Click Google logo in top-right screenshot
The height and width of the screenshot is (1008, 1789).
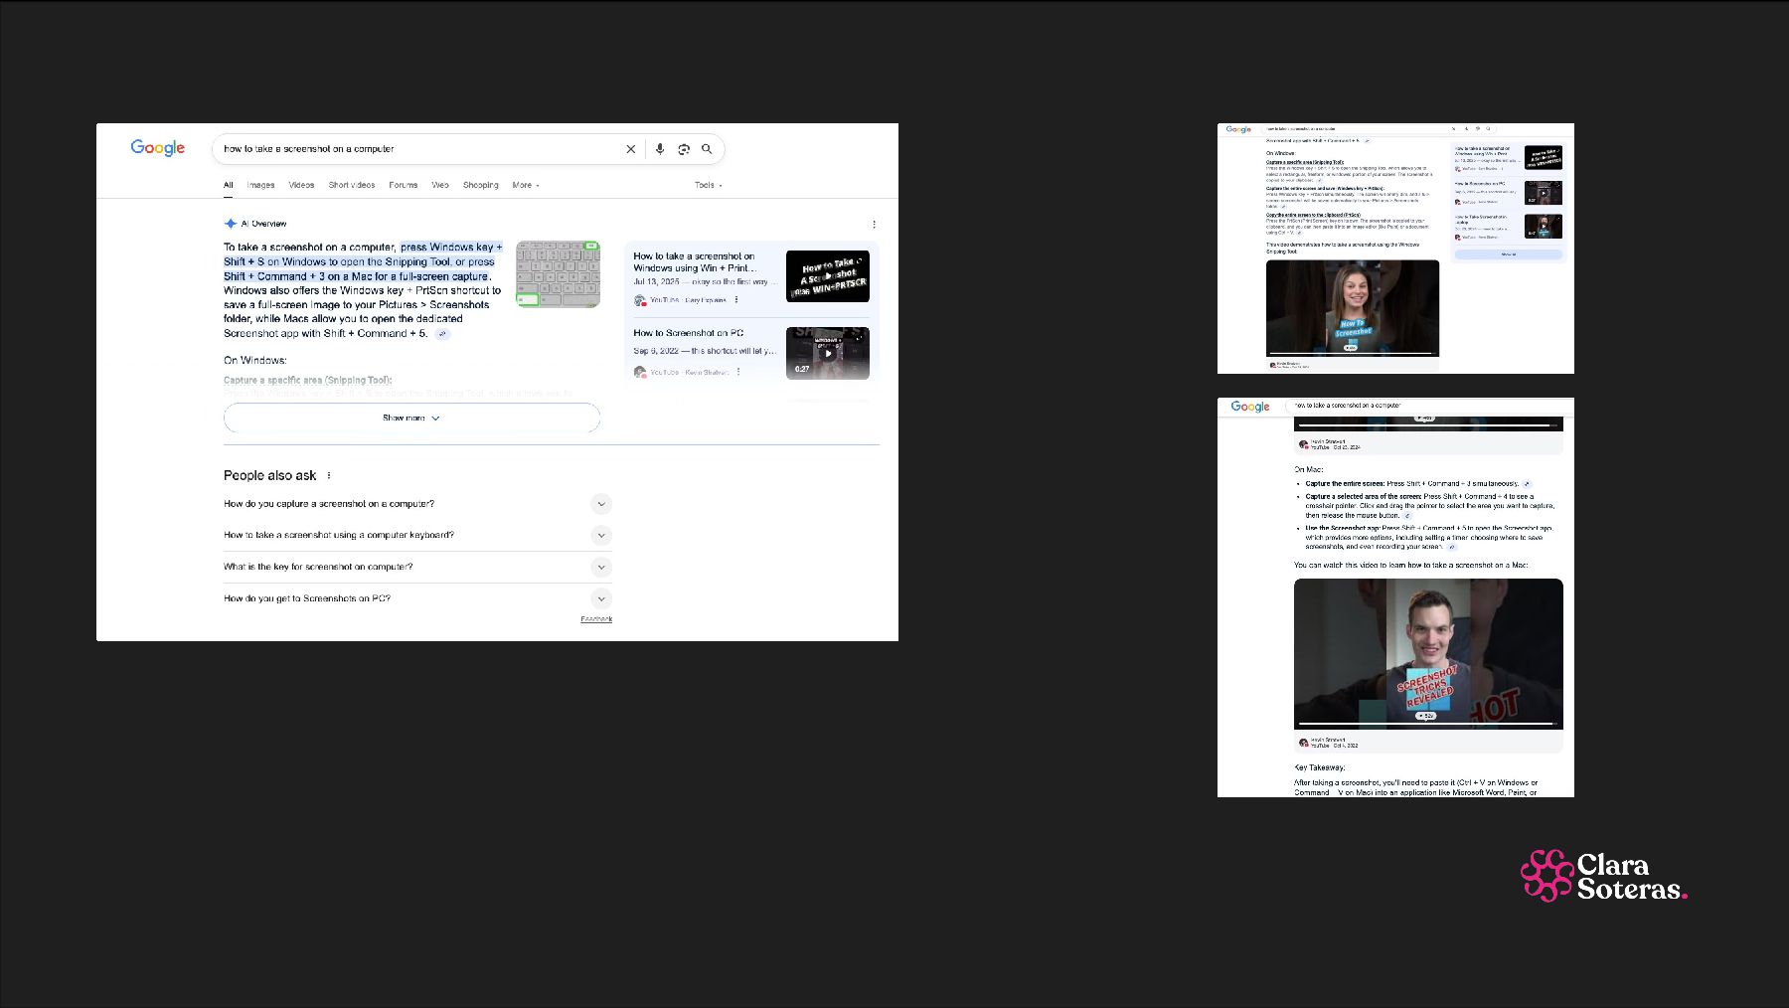1238,129
